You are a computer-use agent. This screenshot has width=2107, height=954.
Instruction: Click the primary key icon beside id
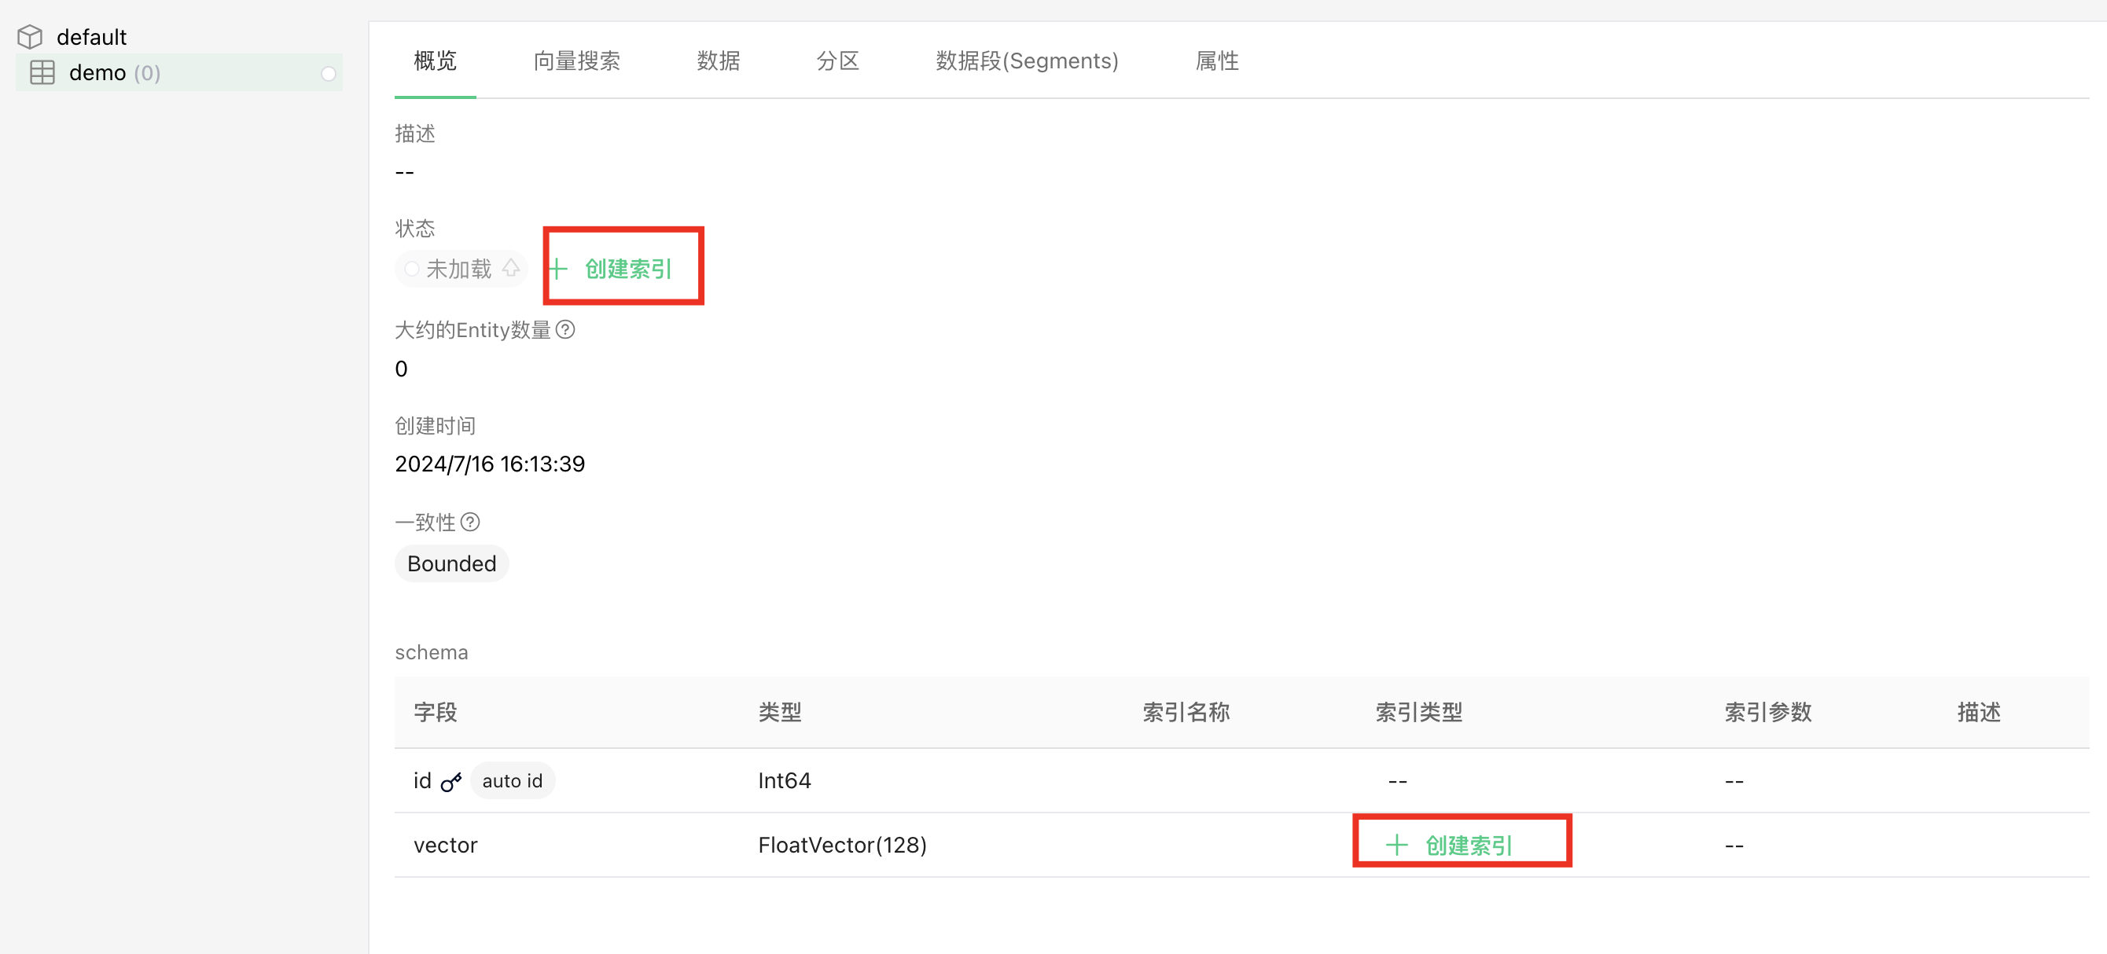pos(450,782)
